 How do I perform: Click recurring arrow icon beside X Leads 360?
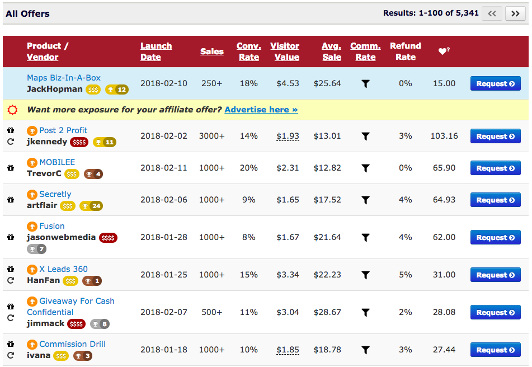click(x=11, y=280)
